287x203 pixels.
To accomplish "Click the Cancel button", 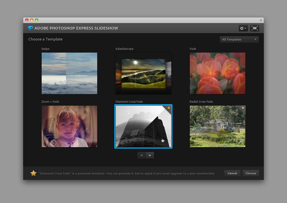I will pyautogui.click(x=232, y=173).
